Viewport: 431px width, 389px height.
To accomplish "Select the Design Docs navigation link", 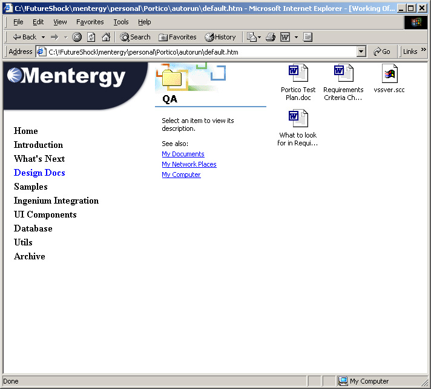I will coord(39,173).
